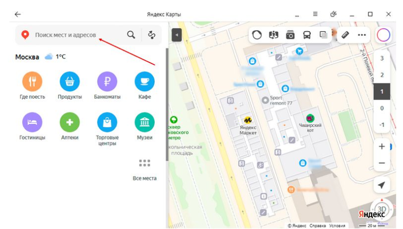Click the Sport remont 77 marker

click(265, 100)
